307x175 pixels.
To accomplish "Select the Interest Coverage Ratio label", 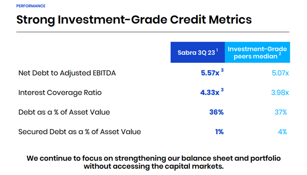I will tap(60, 93).
